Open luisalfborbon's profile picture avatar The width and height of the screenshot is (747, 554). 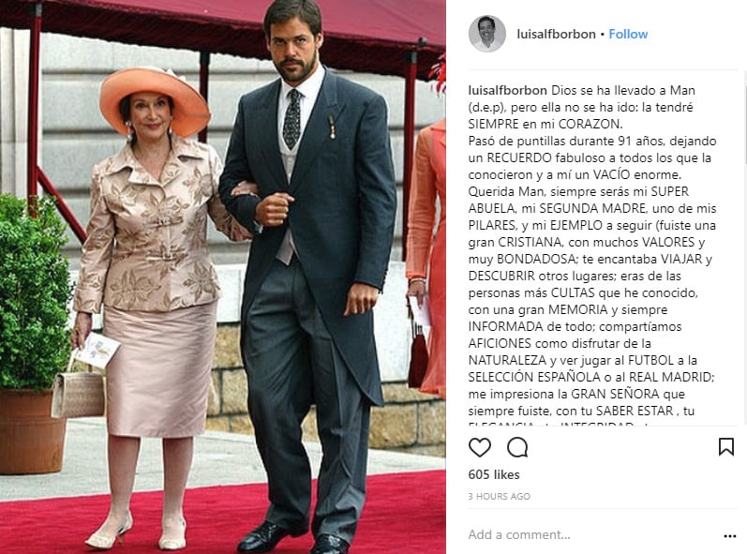(x=486, y=34)
